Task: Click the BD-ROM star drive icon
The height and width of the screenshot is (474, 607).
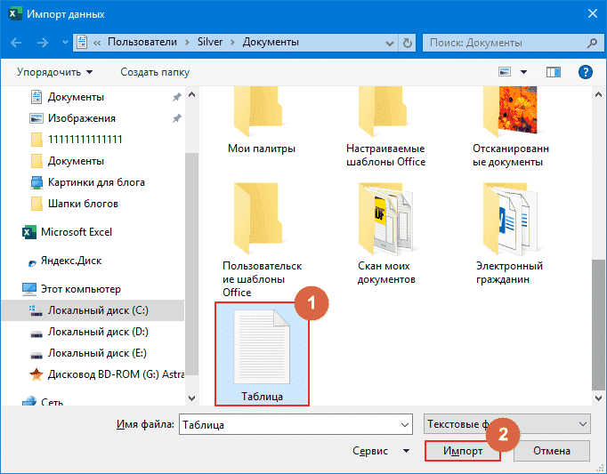Action: tap(36, 374)
